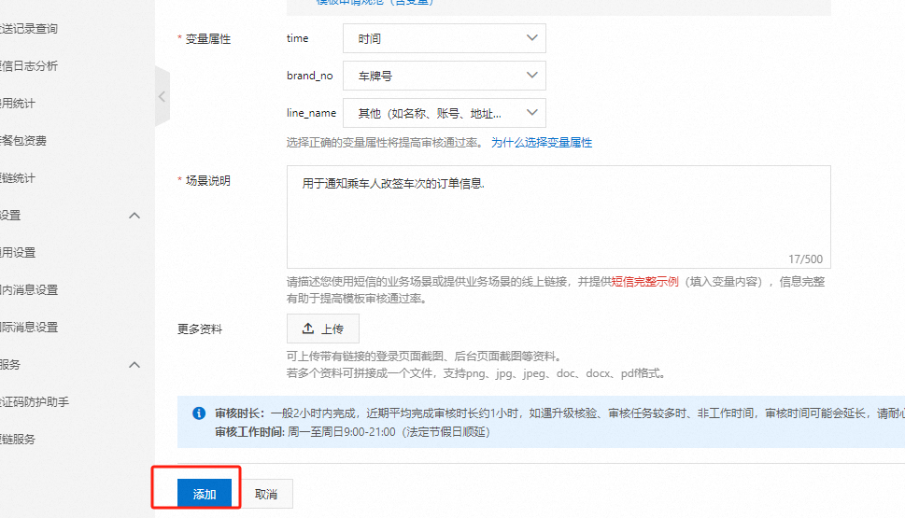Open the brand_no dropdown showing 车牌号
The height and width of the screenshot is (518, 905).
pyautogui.click(x=445, y=76)
